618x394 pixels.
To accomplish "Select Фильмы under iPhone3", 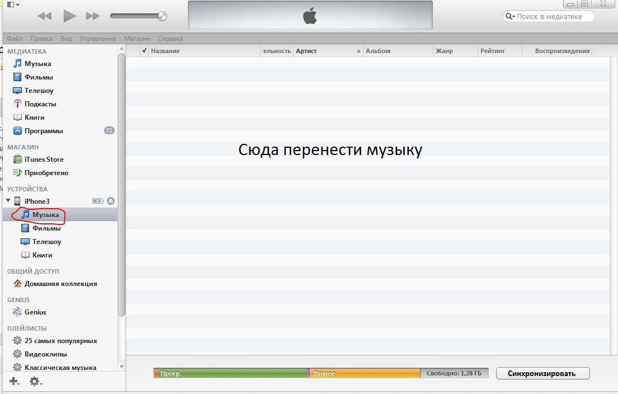I will tap(46, 228).
